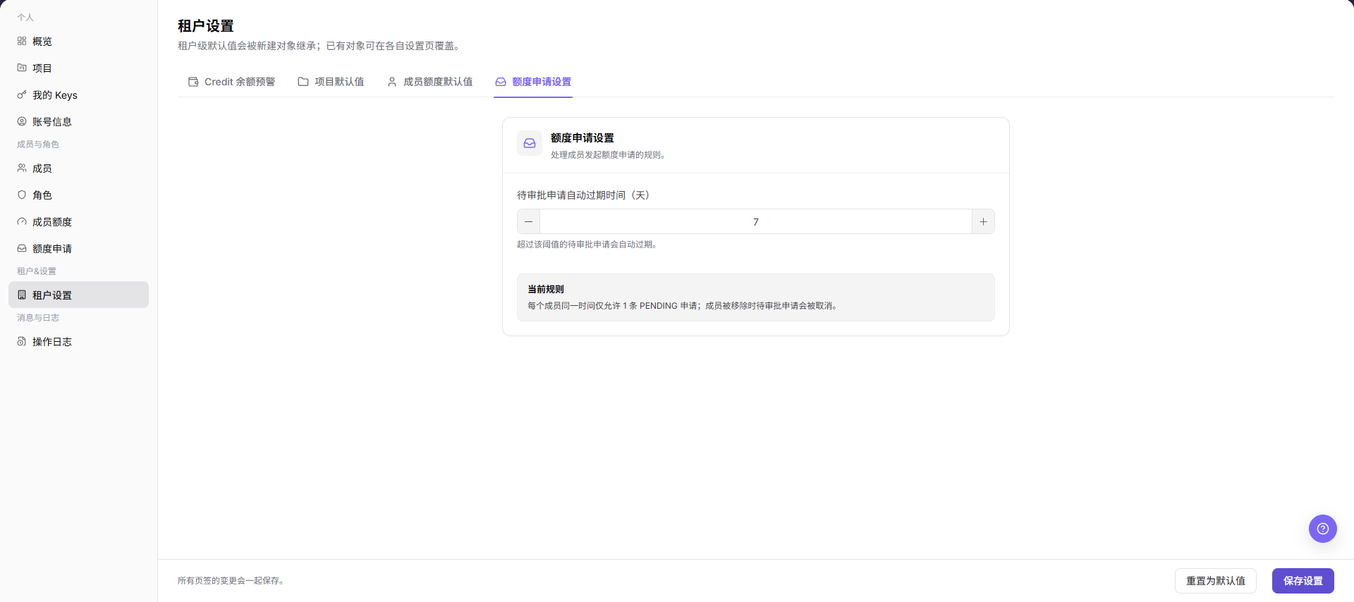Click the inbox icon on 额度申请设置 tab
This screenshot has height=602, width=1354.
click(x=501, y=82)
